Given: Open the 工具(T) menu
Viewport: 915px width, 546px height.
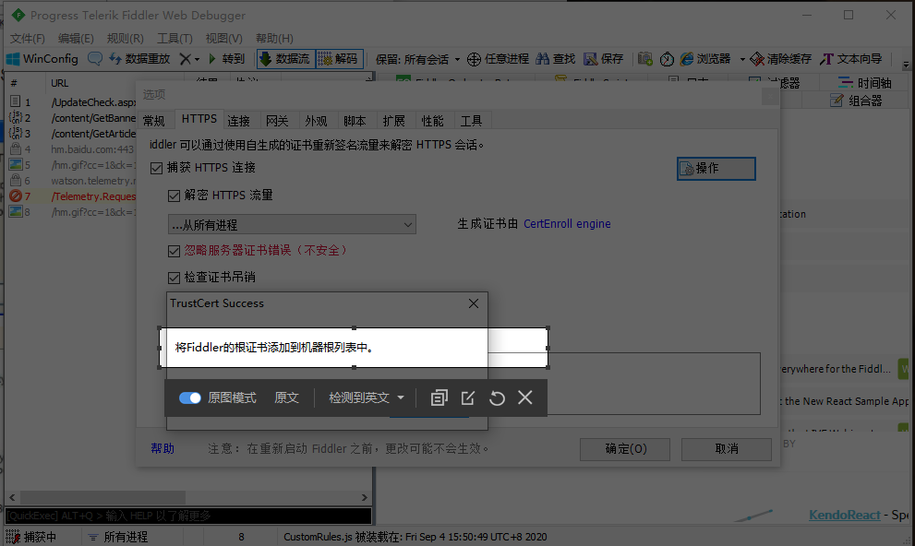Looking at the screenshot, I should (175, 39).
